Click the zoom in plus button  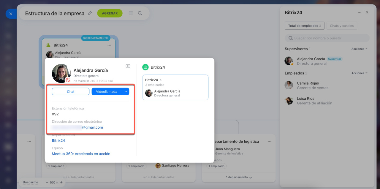pos(61,182)
